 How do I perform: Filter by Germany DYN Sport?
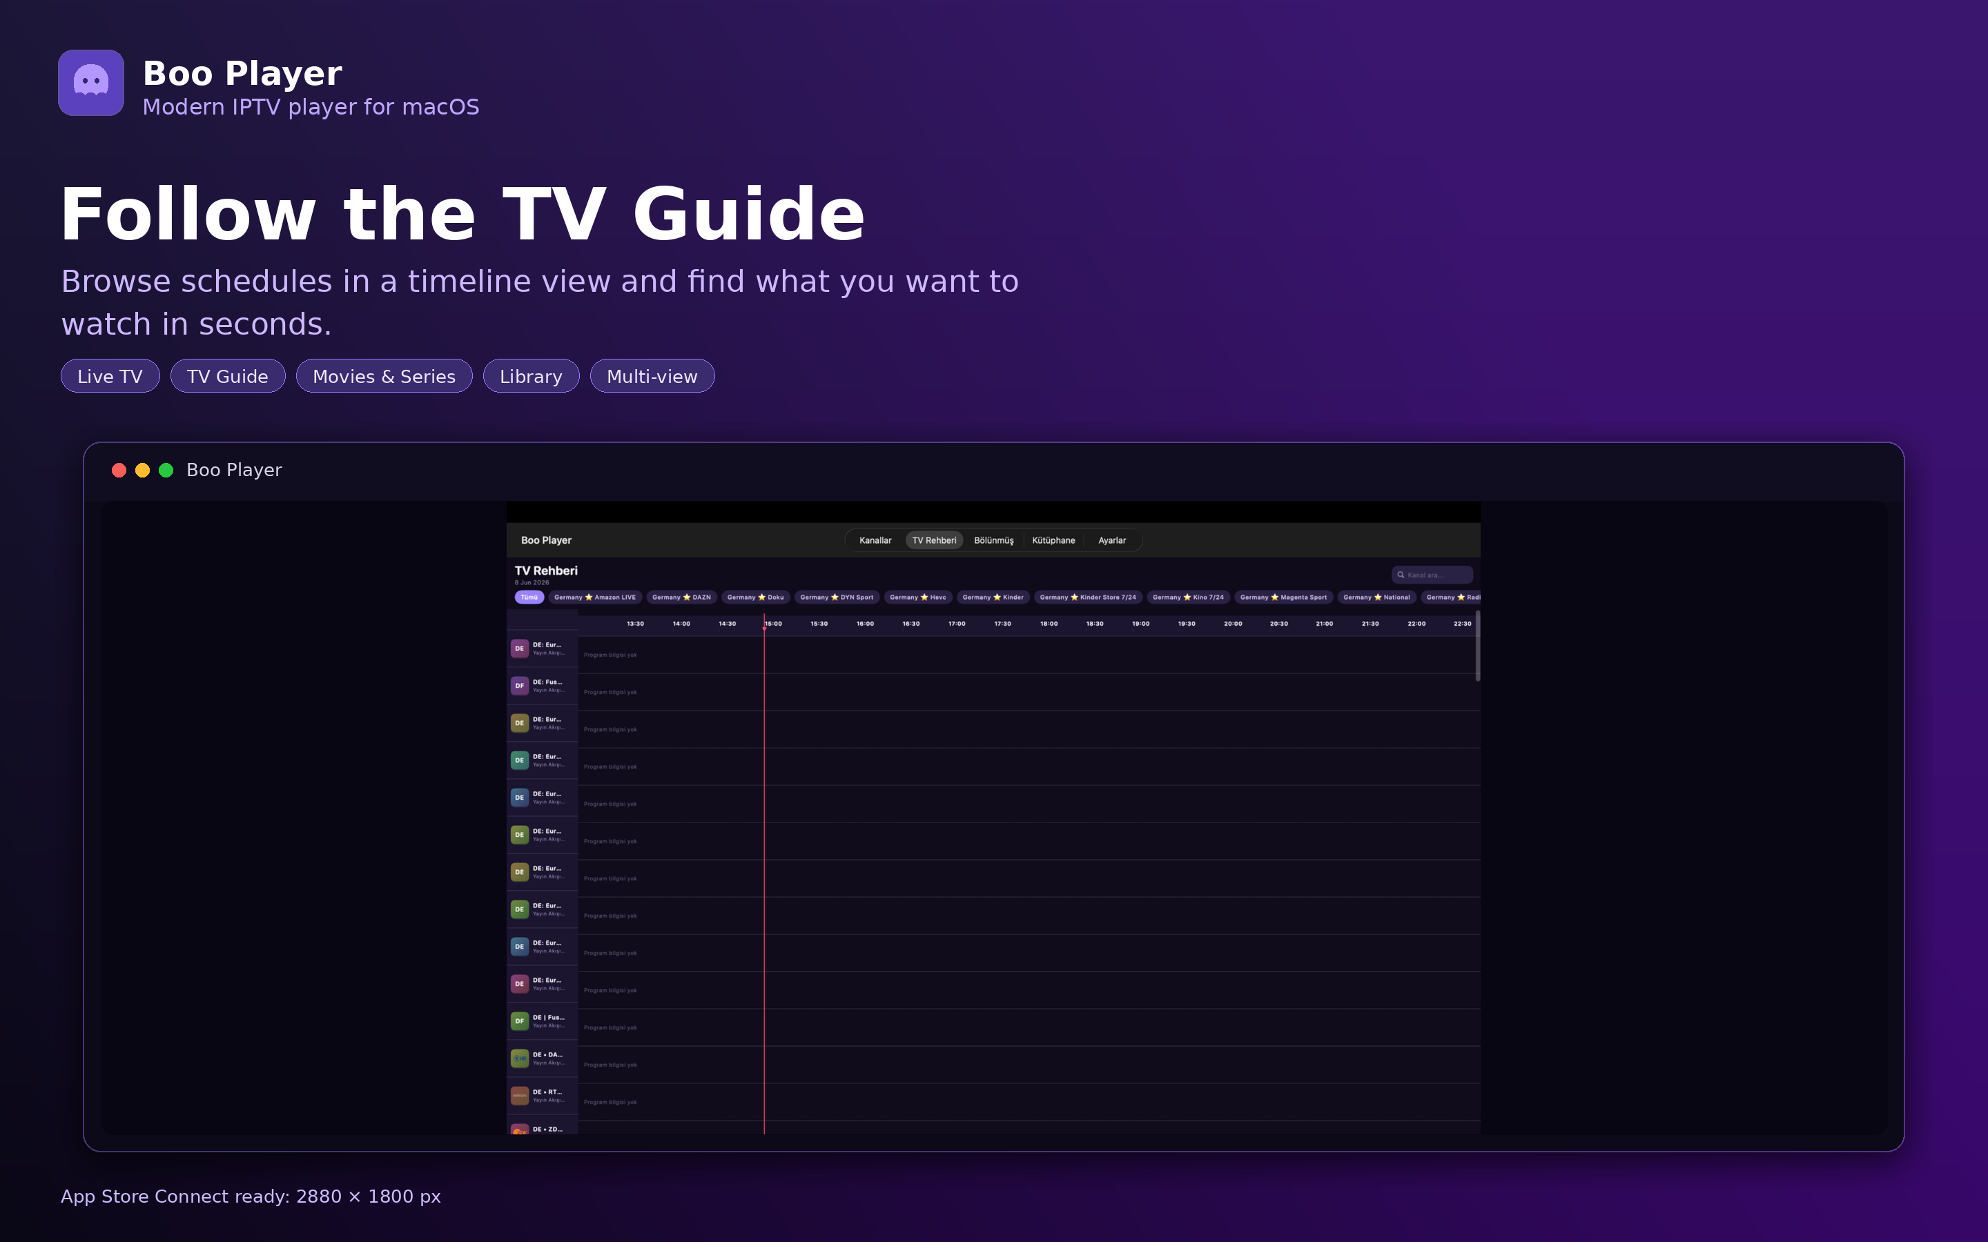tap(837, 597)
